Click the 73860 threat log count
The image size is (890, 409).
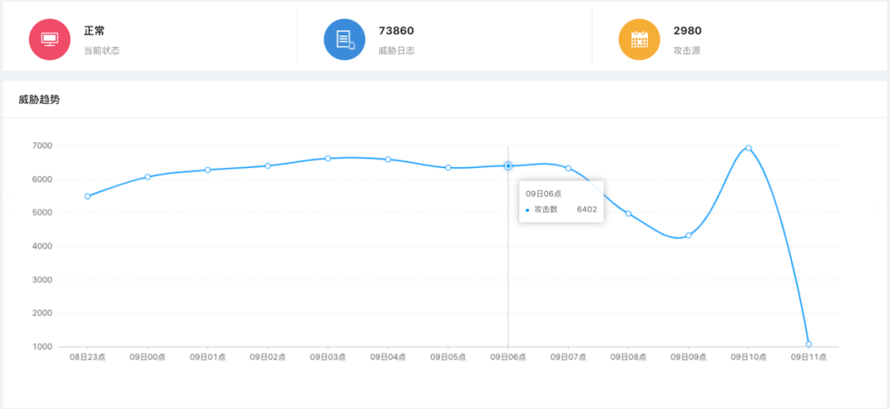396,30
